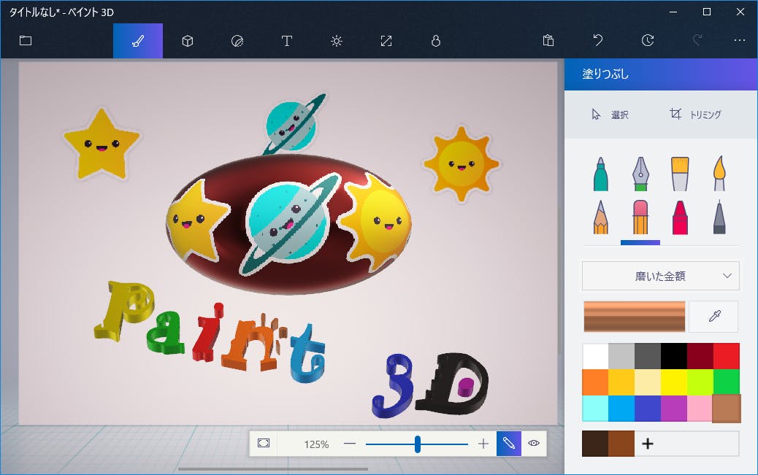The height and width of the screenshot is (475, 758).
Task: Choose the black color swatch
Action: (674, 356)
